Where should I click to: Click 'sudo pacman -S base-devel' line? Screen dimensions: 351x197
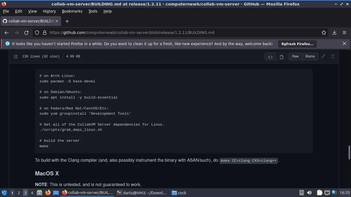67,81
